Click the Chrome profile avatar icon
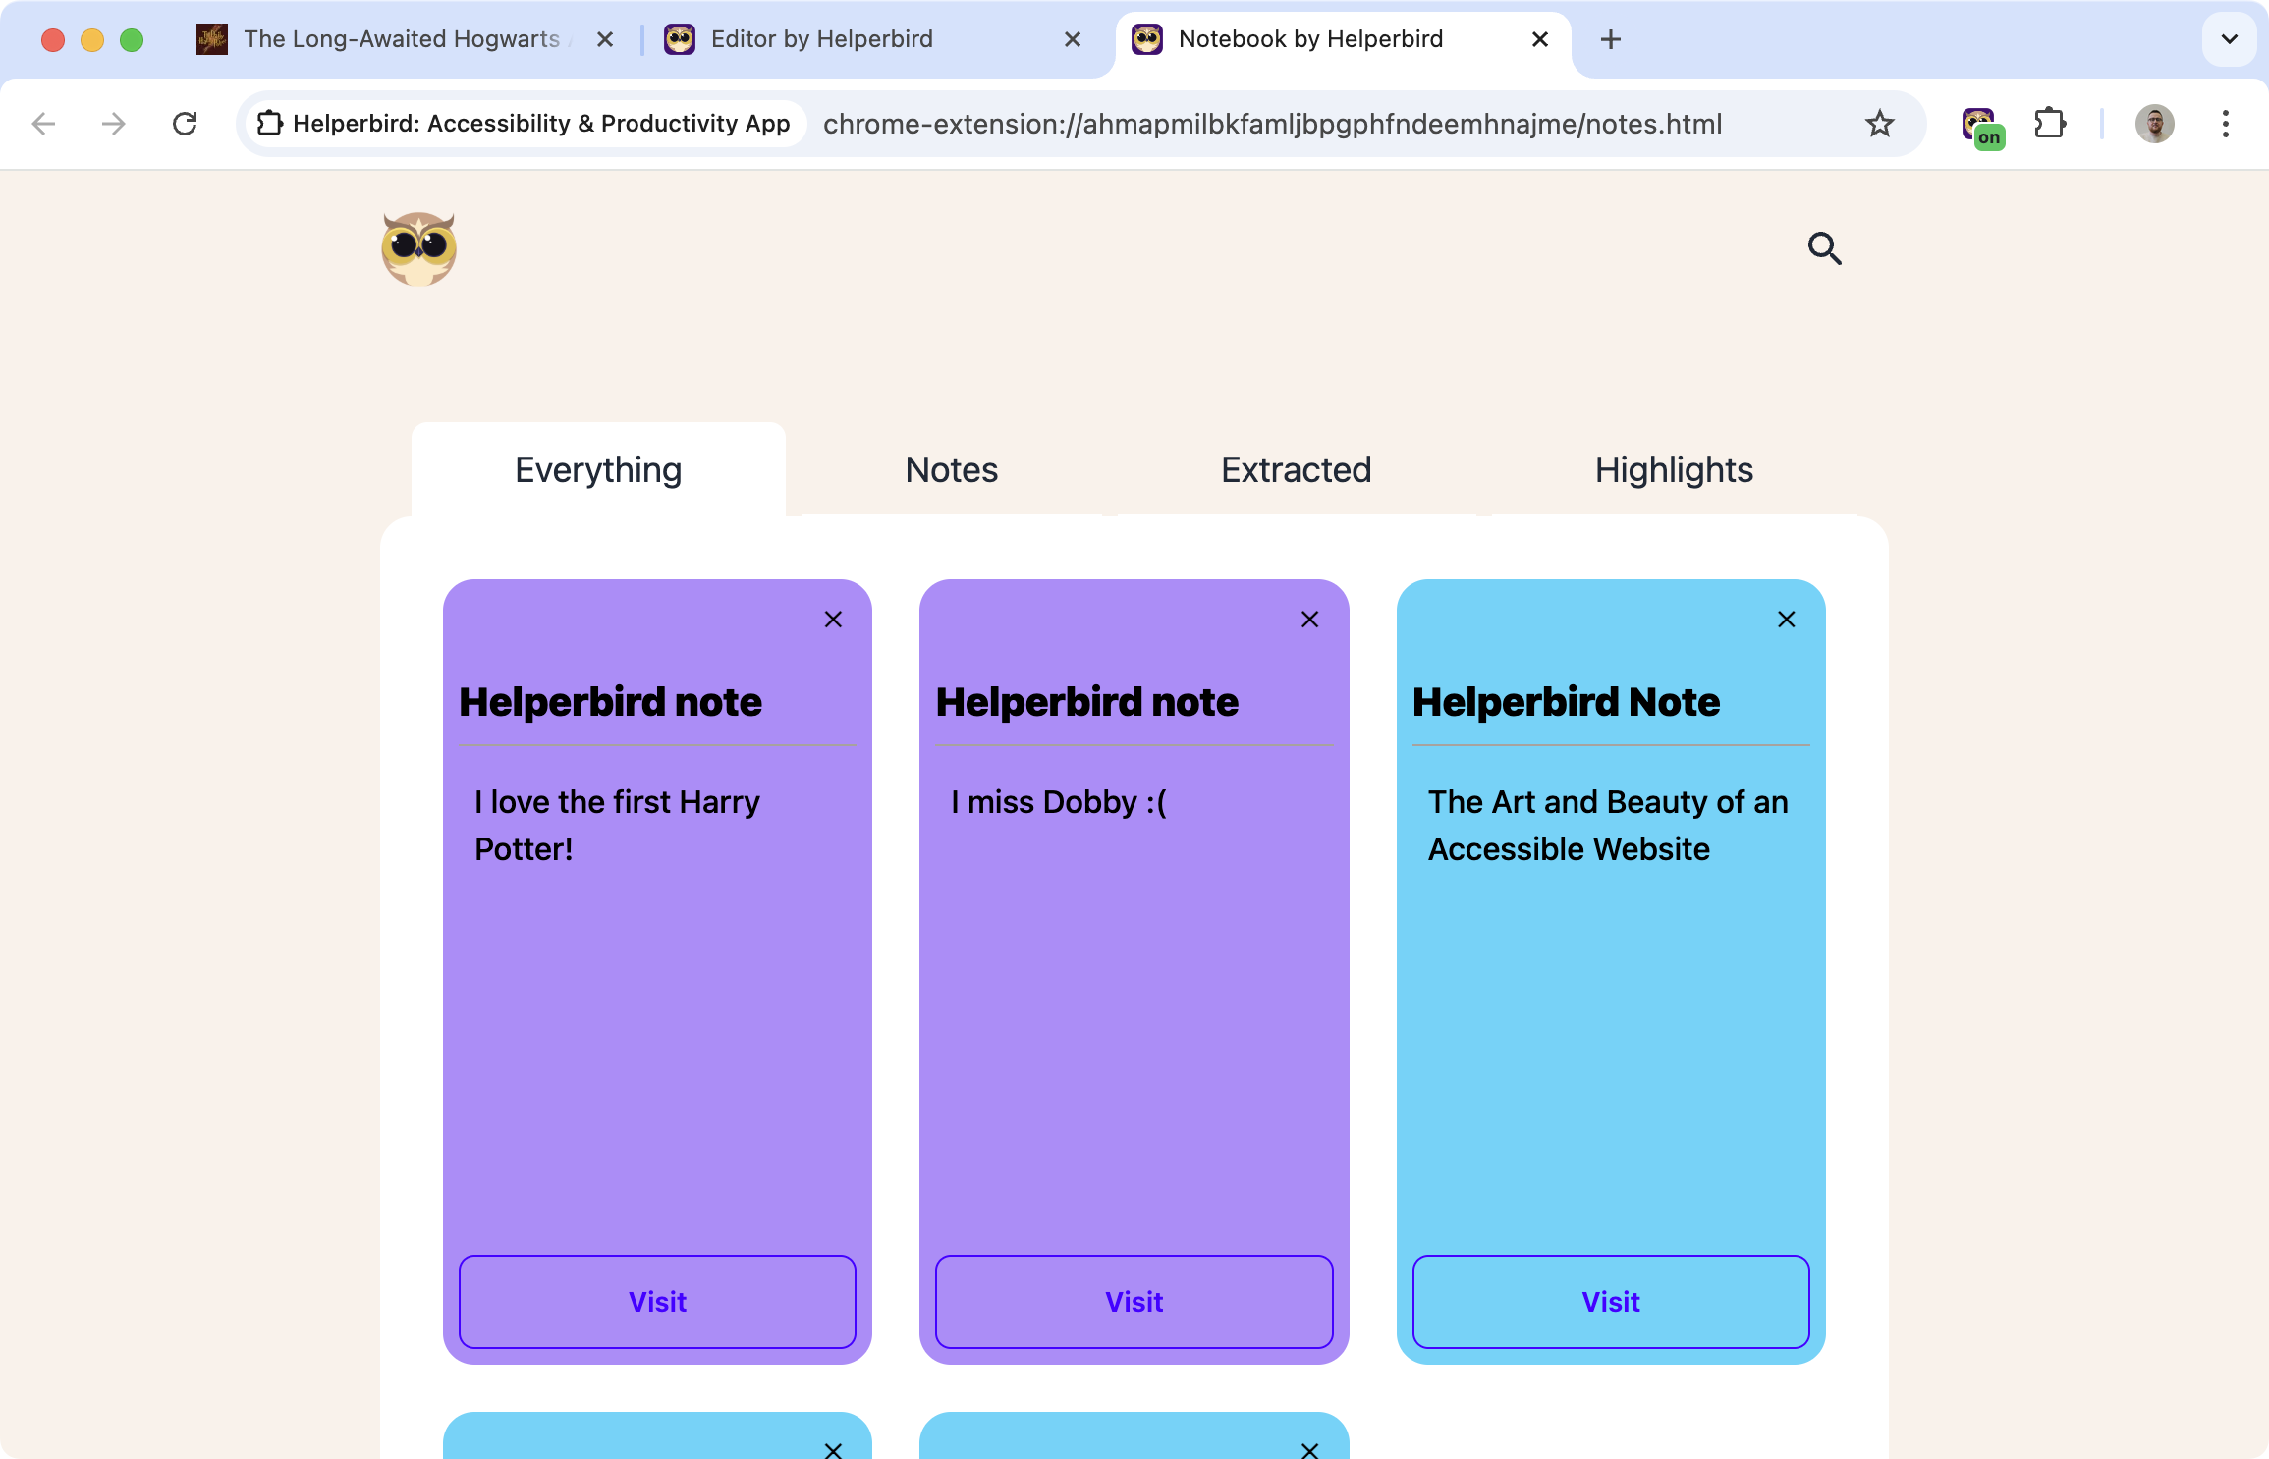 point(2153,123)
